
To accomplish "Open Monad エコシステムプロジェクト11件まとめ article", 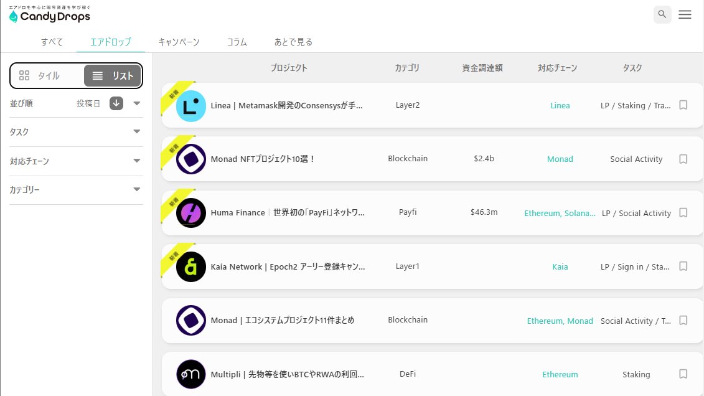I will 283,320.
